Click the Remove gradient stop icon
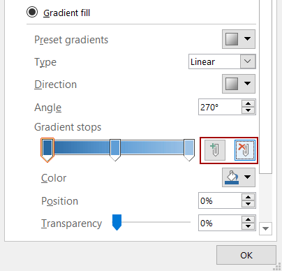The height and width of the screenshot is (271, 282). coord(245,150)
